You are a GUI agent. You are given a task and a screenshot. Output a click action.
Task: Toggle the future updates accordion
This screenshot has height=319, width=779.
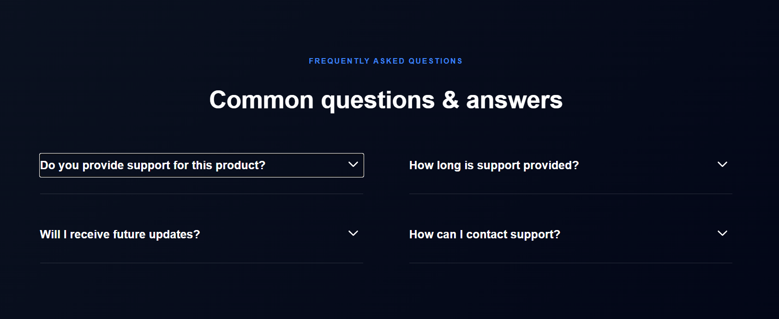pyautogui.click(x=201, y=234)
